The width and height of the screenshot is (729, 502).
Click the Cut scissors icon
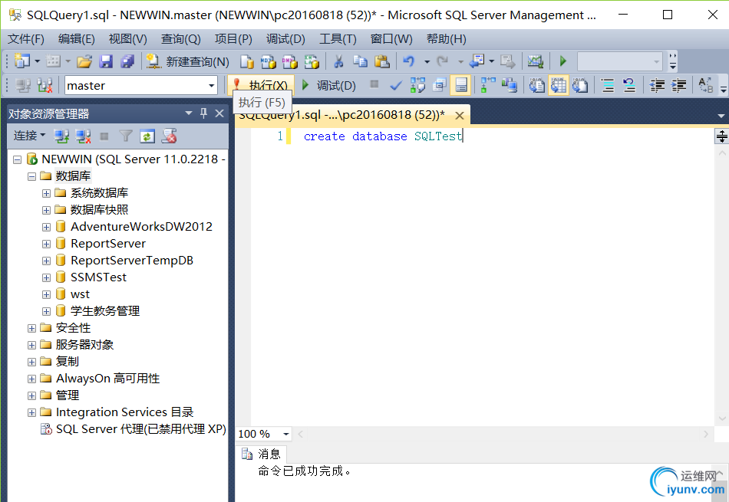(x=339, y=61)
